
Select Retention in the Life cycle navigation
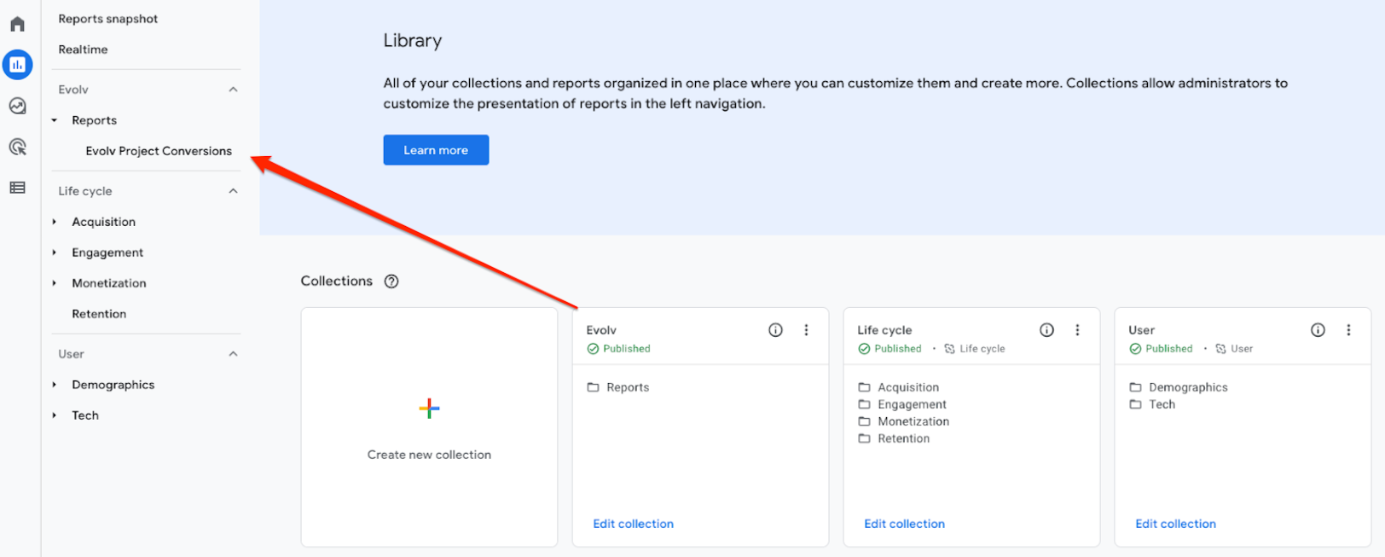pyautogui.click(x=99, y=314)
